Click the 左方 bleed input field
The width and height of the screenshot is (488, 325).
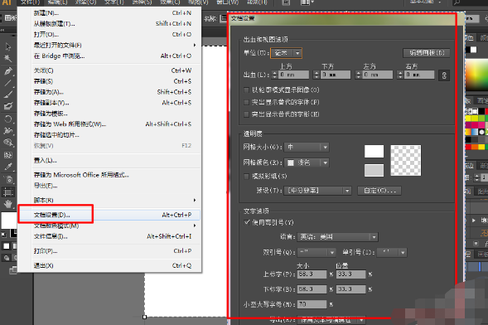(377, 75)
